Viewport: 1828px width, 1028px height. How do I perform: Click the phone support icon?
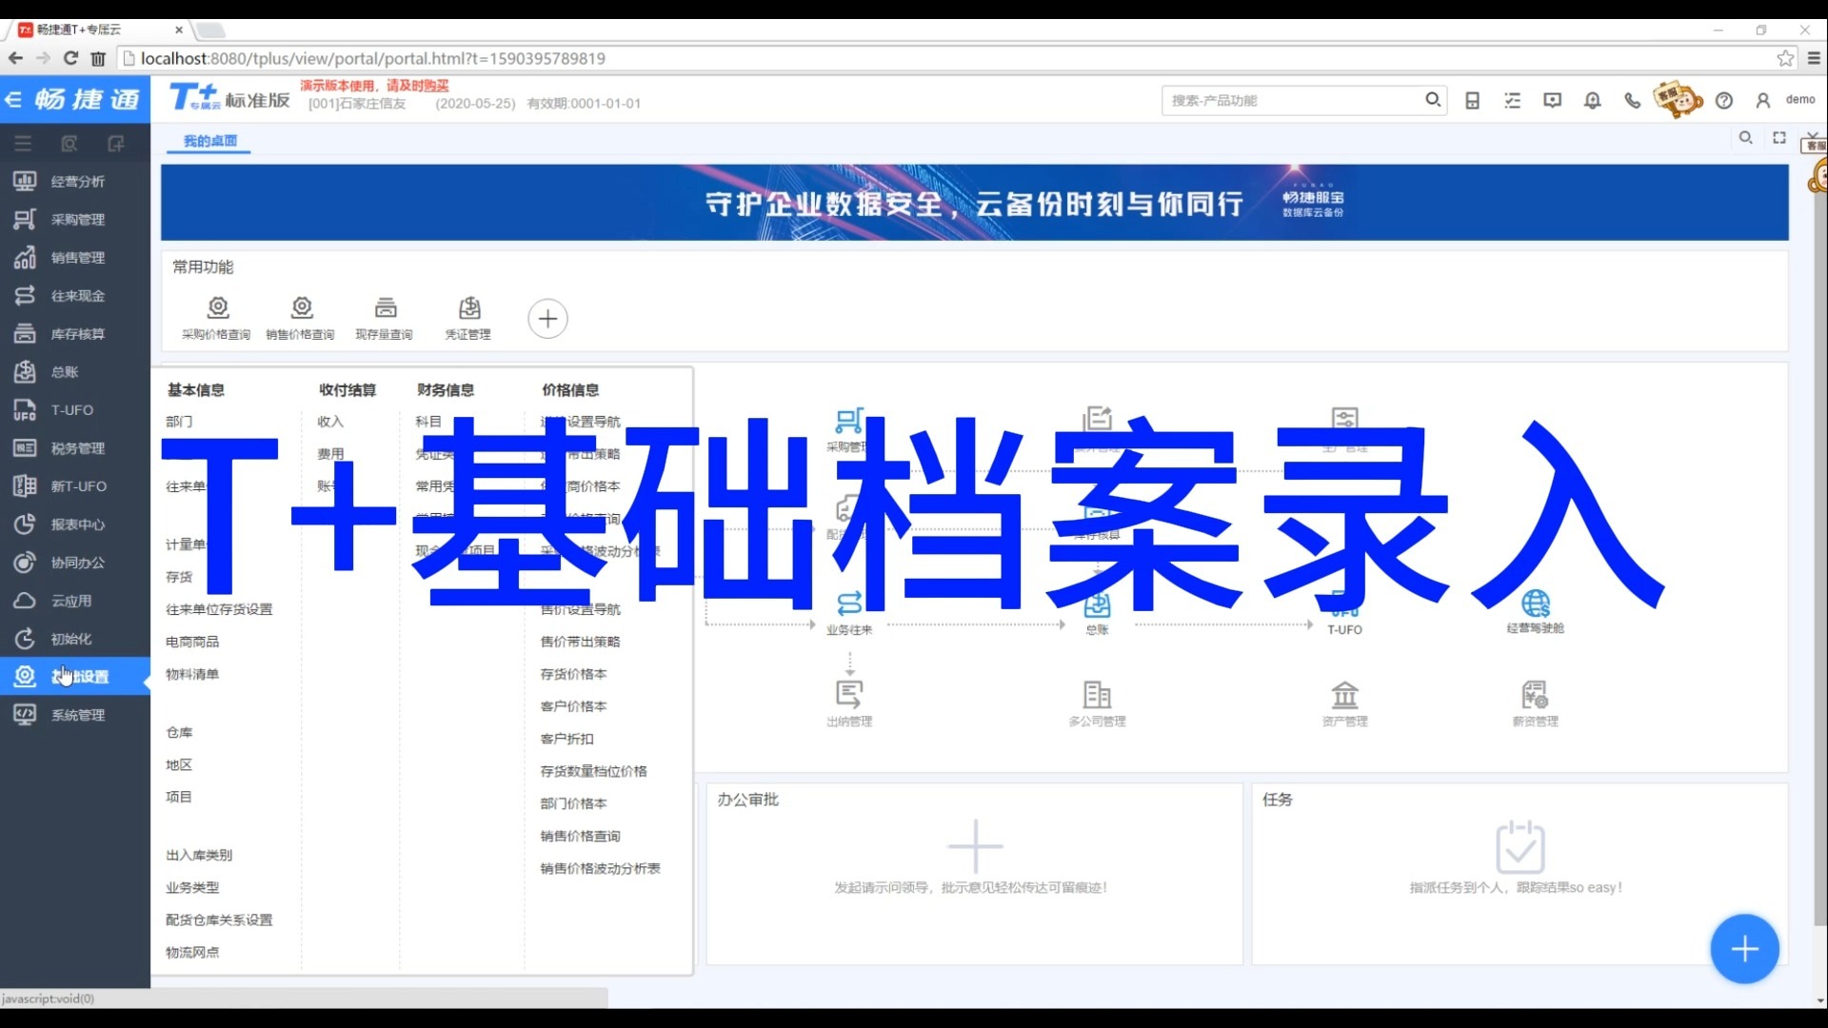(x=1632, y=100)
